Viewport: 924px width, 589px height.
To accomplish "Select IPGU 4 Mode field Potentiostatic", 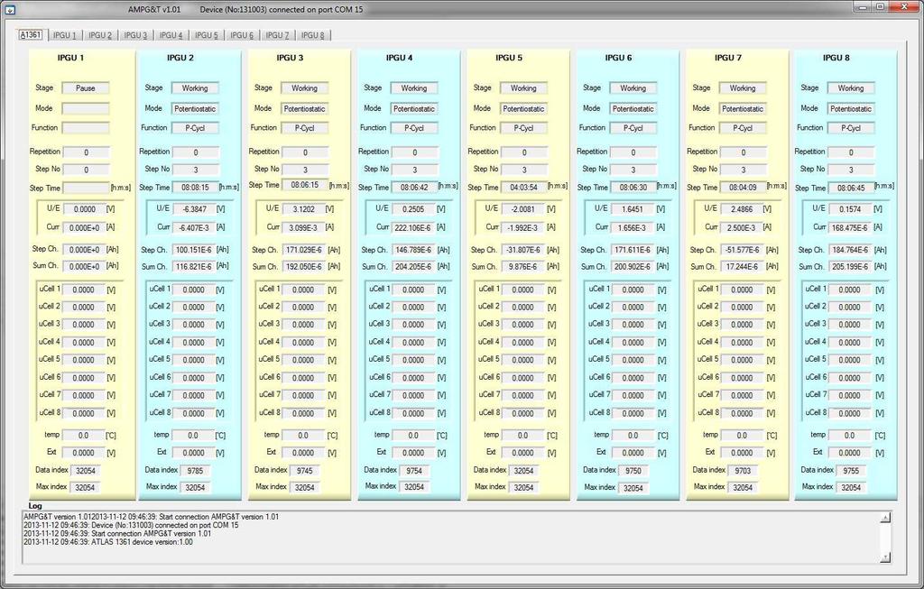I will (413, 109).
